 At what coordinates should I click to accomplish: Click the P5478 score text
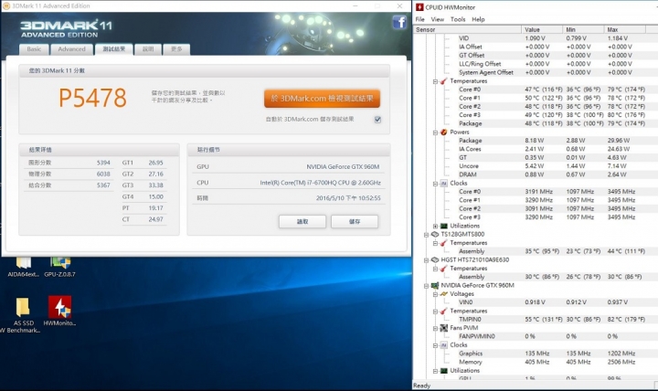point(92,98)
